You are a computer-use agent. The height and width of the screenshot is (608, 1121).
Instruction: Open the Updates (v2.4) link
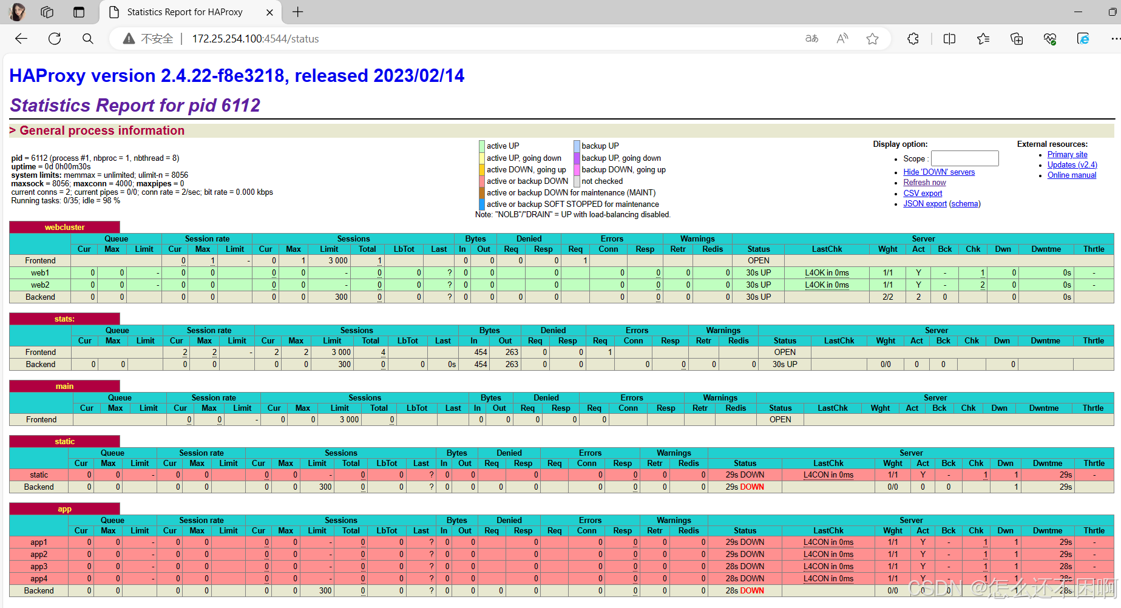(x=1072, y=165)
